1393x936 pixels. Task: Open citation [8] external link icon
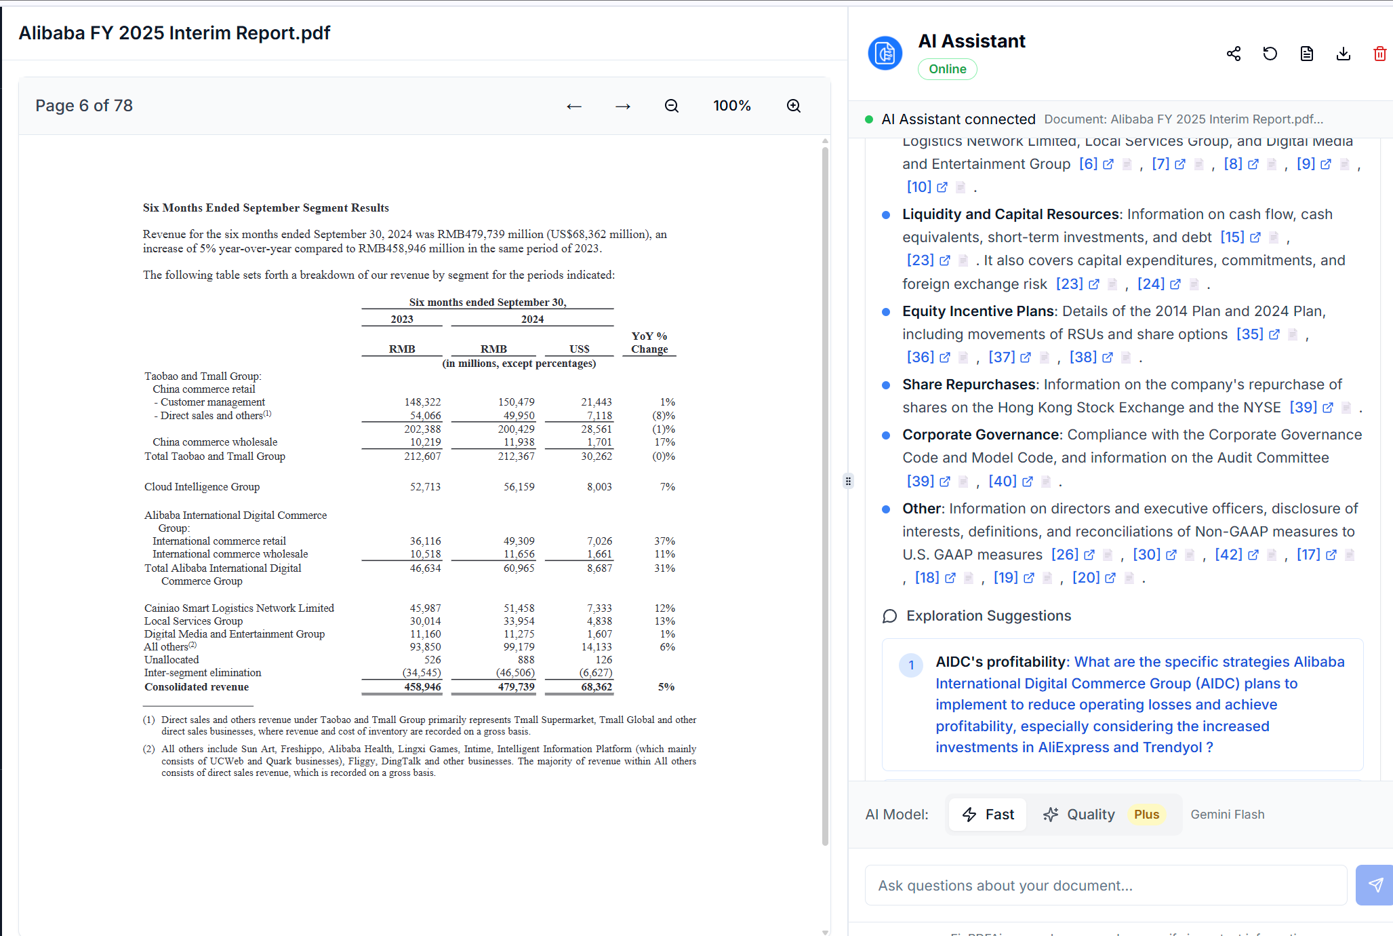pos(1253,164)
